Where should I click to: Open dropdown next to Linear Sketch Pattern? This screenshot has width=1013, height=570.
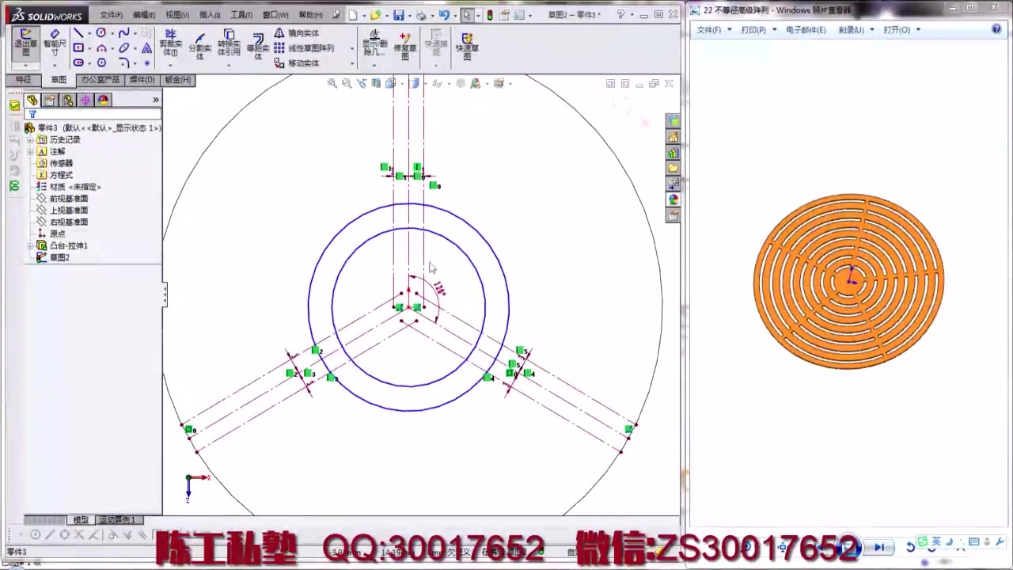click(x=352, y=48)
